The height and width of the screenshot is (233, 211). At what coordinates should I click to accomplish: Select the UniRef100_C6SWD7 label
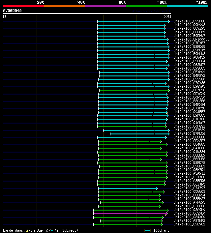pos(189,65)
